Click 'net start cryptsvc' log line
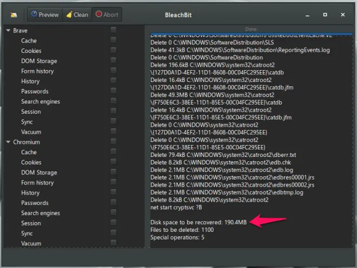Screen dimensions: 357x268 coord(176,208)
